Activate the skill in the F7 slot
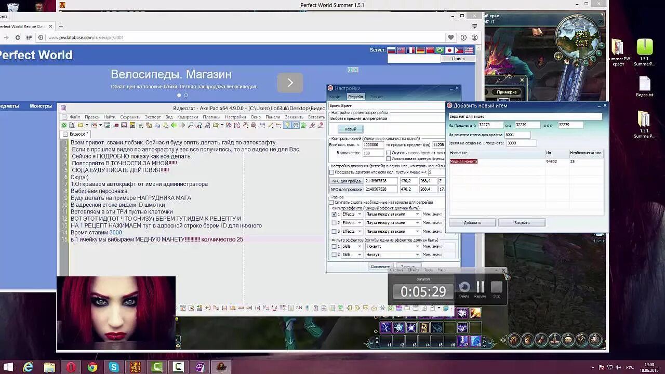665x374 pixels. tap(463, 341)
